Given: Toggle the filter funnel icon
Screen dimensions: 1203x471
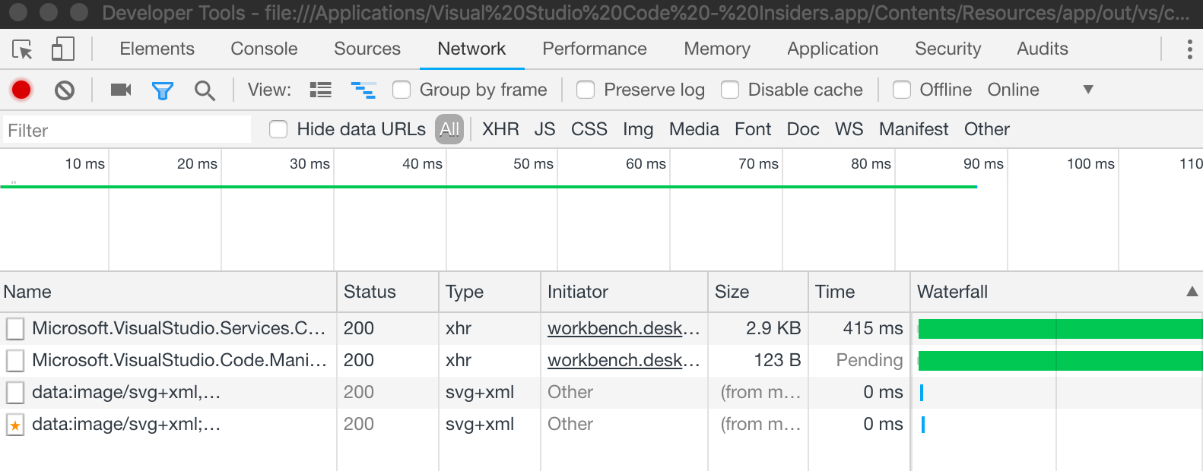Looking at the screenshot, I should pos(163,90).
